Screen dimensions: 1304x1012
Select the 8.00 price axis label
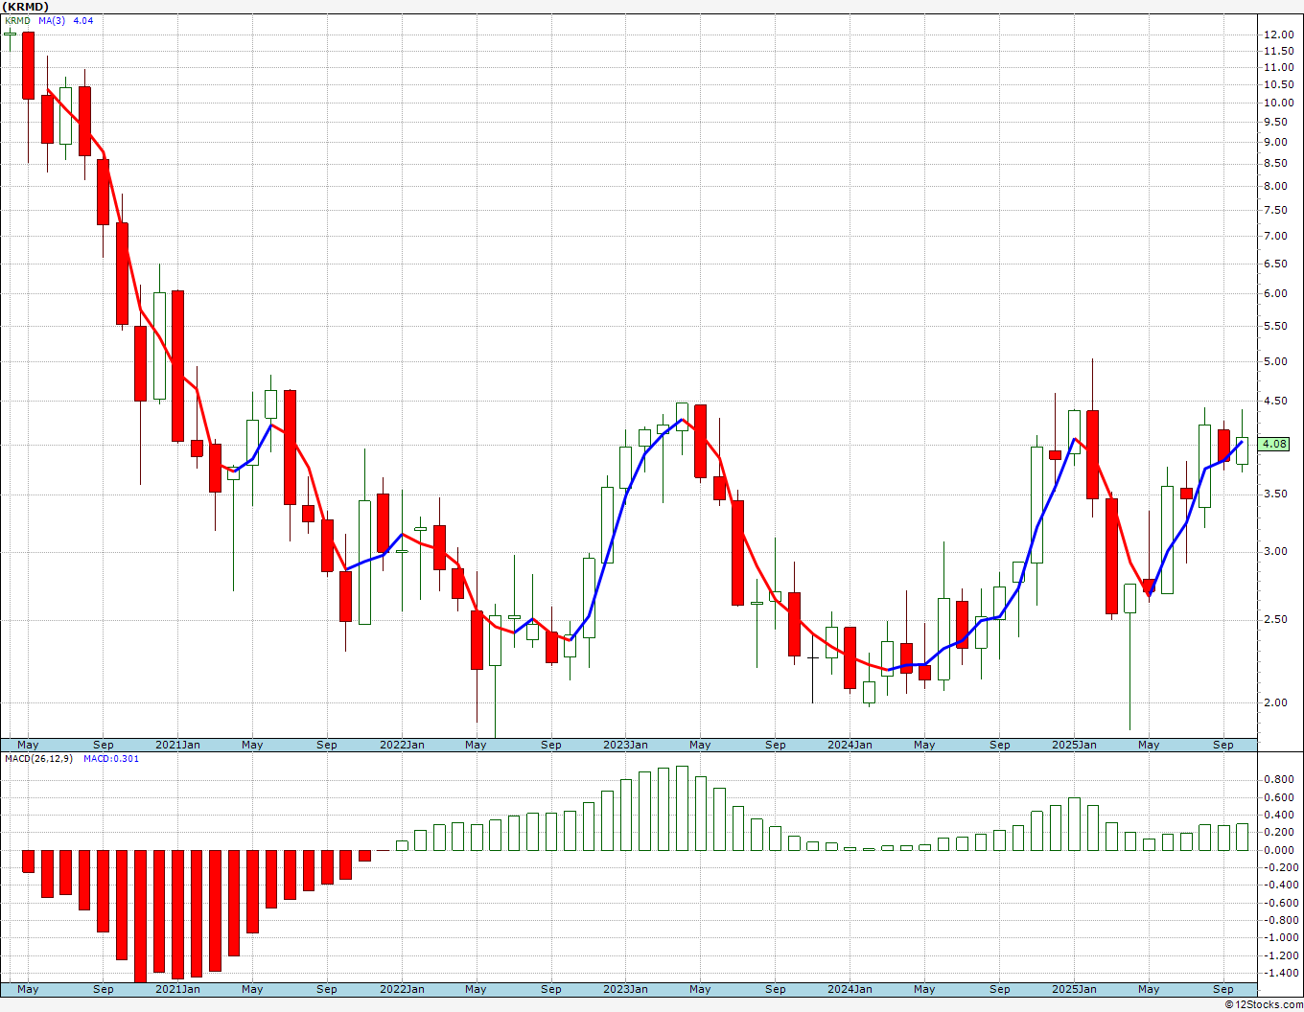pyautogui.click(x=1275, y=186)
